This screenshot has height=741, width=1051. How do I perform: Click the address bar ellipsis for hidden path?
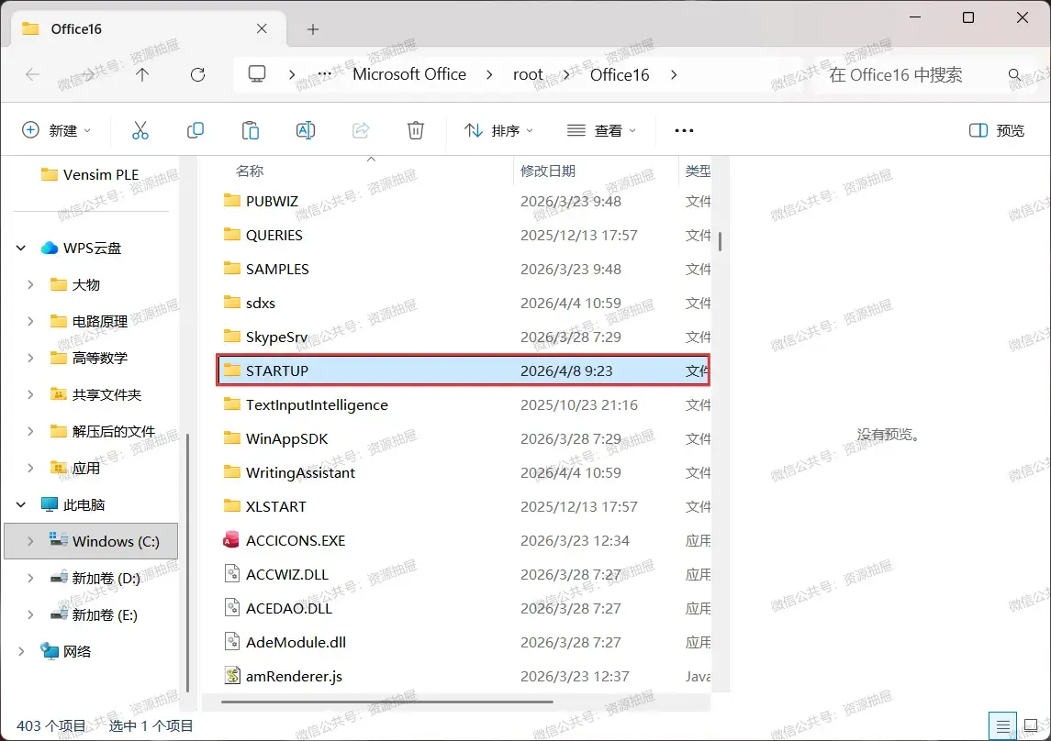click(324, 74)
